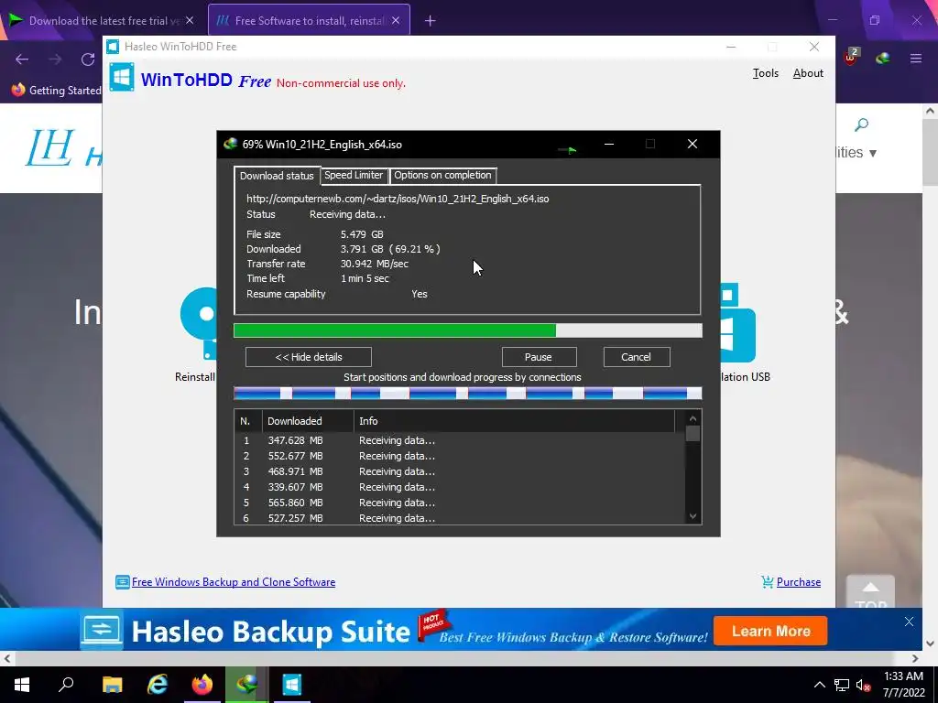The height and width of the screenshot is (703, 938).
Task: Click the connections list scrollbar thumb
Action: (693, 433)
